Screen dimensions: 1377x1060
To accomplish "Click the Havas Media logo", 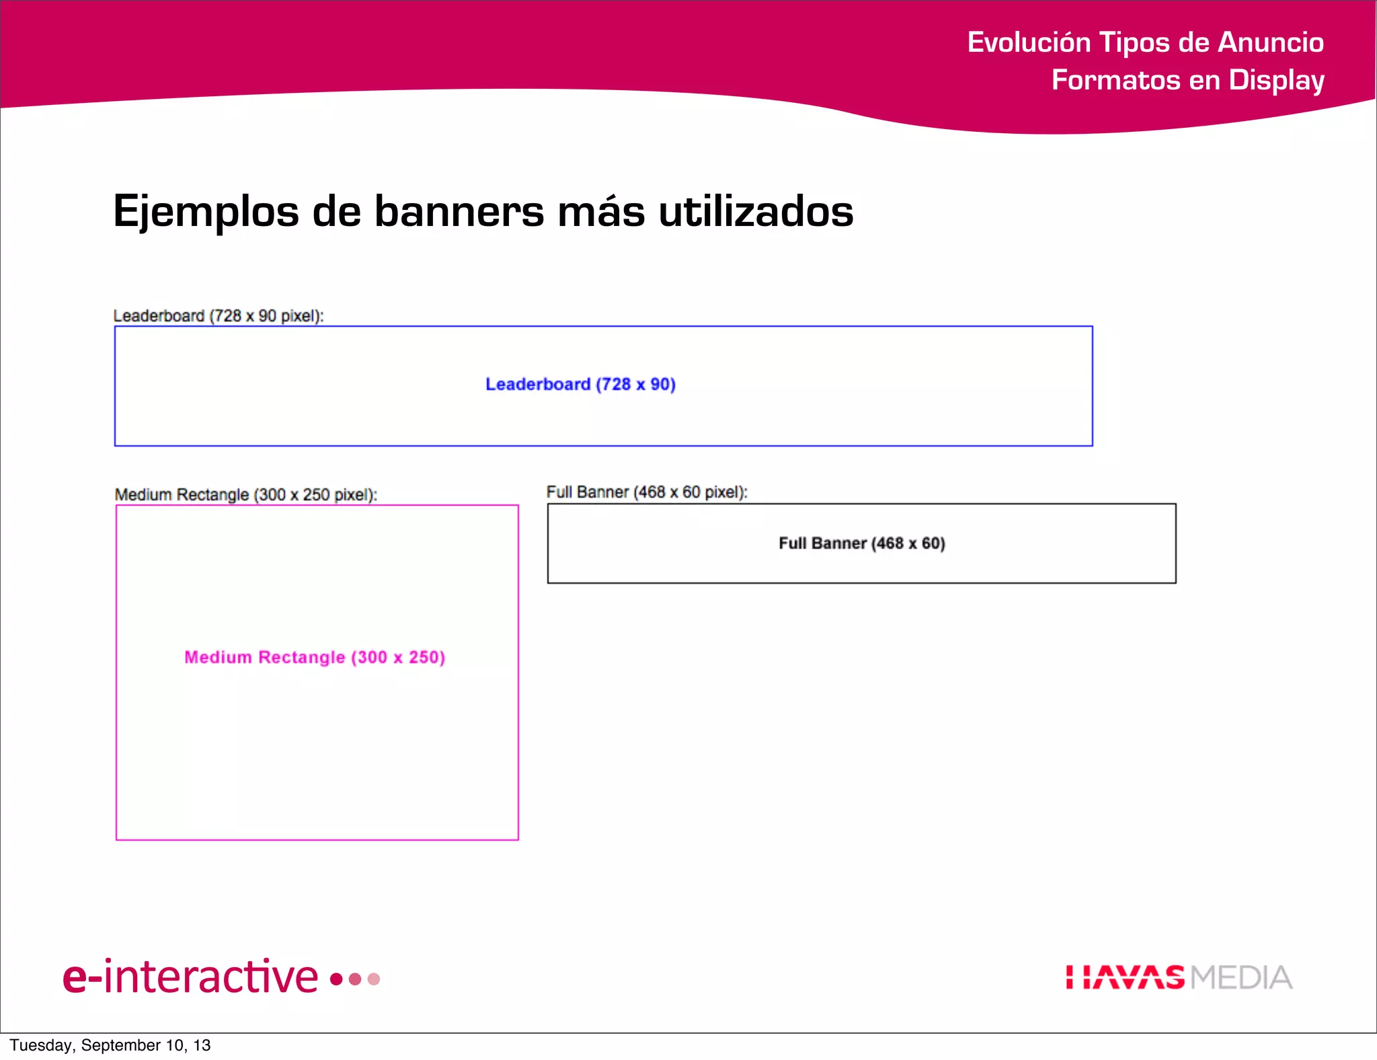I will (x=1179, y=977).
